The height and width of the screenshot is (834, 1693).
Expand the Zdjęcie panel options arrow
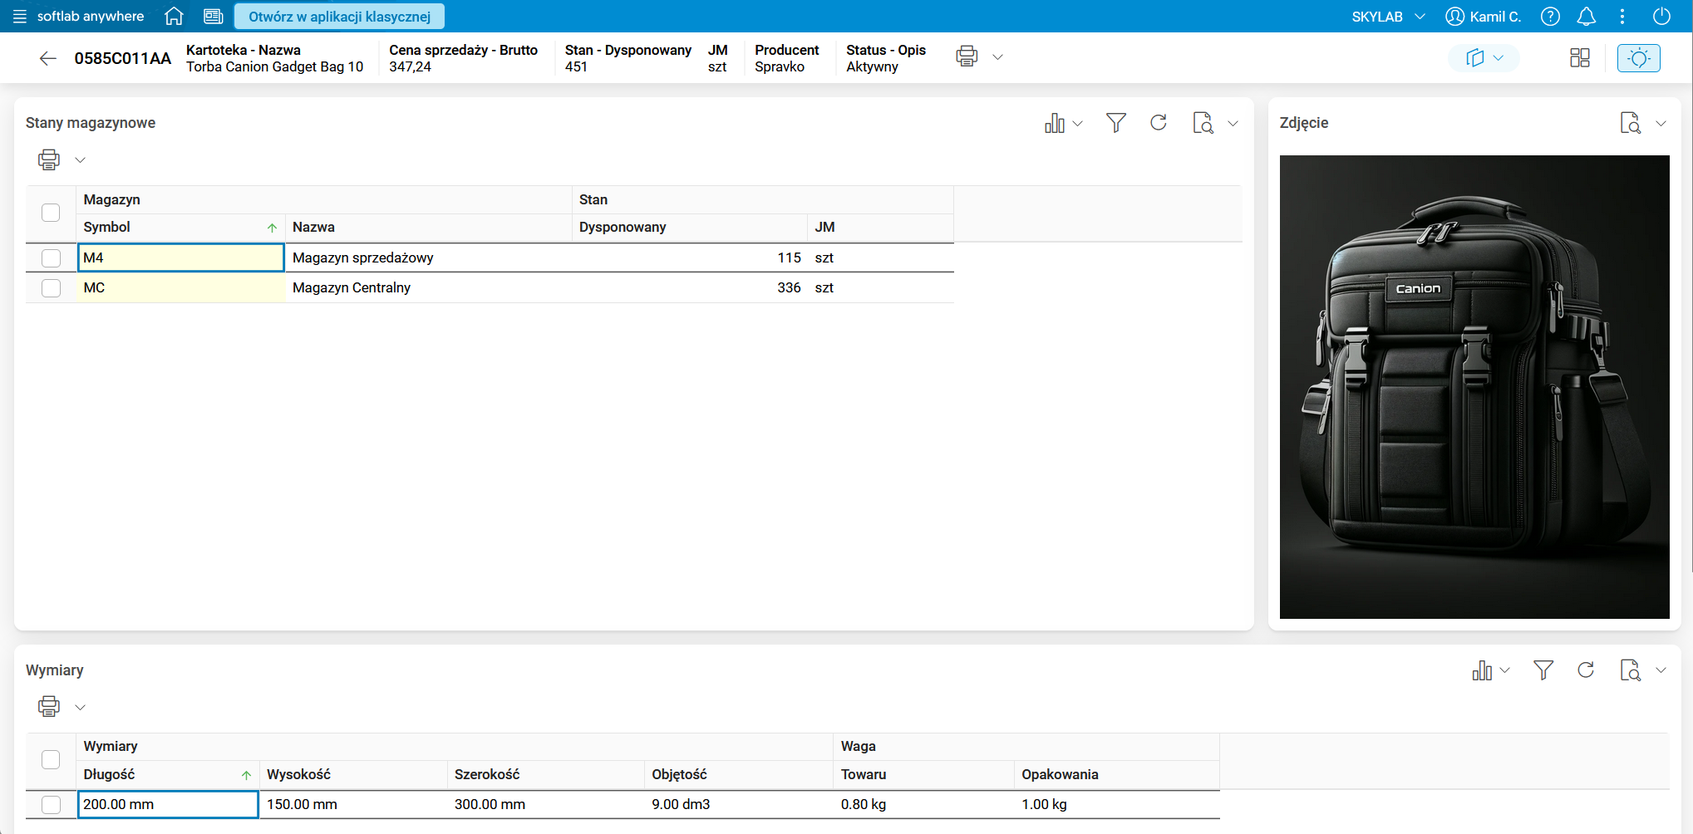(x=1661, y=124)
